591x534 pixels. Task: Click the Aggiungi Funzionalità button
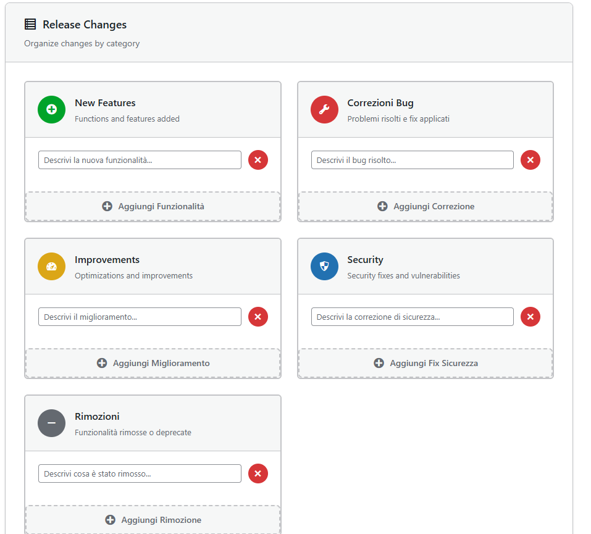pos(153,206)
